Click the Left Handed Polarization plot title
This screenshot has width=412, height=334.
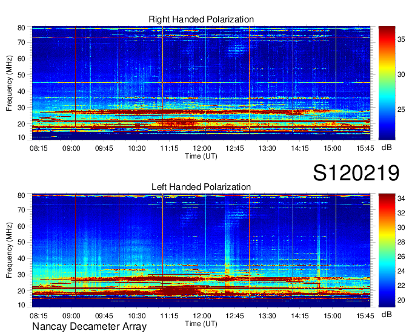201,187
